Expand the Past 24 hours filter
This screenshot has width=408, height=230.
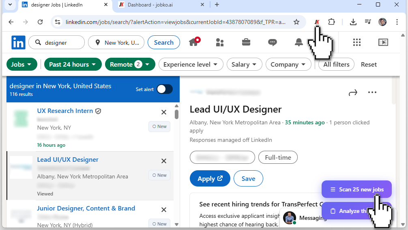[x=73, y=65]
